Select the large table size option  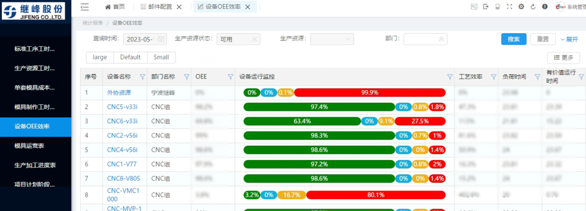(x=100, y=58)
